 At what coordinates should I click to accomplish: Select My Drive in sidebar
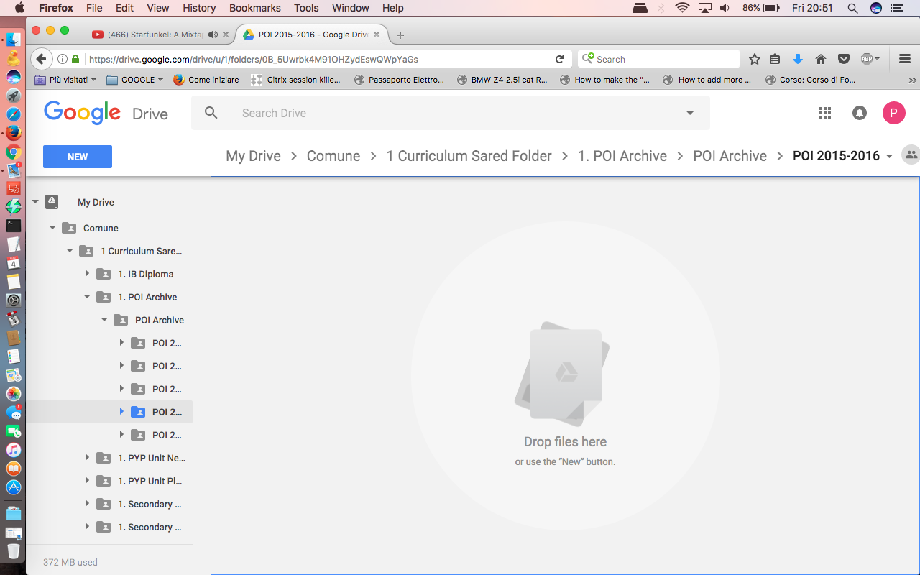click(96, 202)
